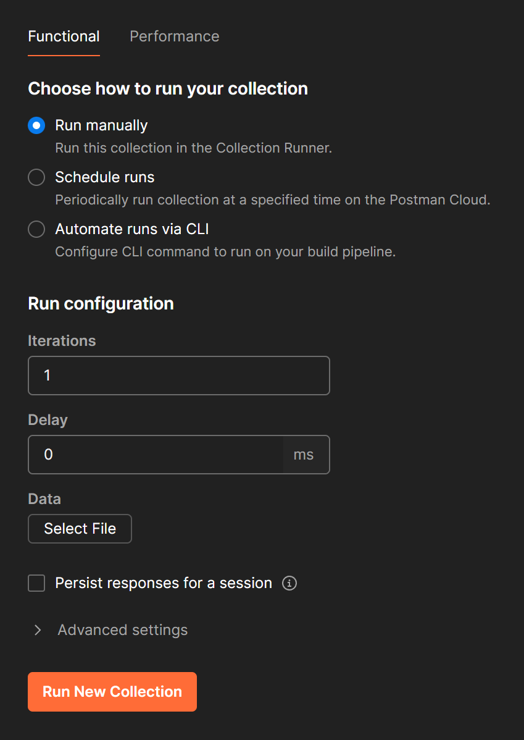Enable the Persist responses for a session checkbox
The image size is (524, 740).
coord(36,583)
